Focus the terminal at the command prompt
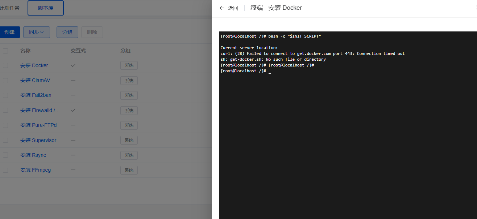The image size is (477, 219). (x=270, y=71)
